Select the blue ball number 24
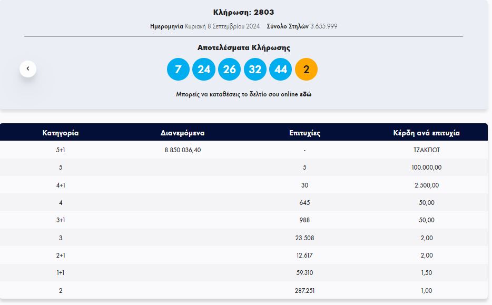The height and width of the screenshot is (305, 492). tap(204, 70)
